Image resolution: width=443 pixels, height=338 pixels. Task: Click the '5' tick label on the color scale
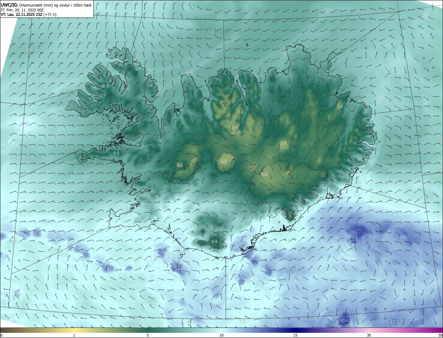[x=148, y=335]
